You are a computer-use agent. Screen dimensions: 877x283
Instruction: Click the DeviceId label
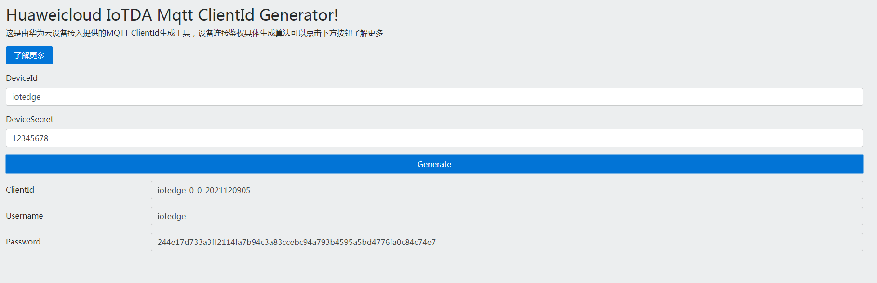click(x=22, y=78)
